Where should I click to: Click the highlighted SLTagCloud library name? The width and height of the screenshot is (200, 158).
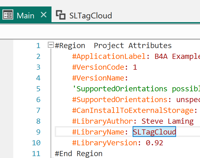click(154, 132)
